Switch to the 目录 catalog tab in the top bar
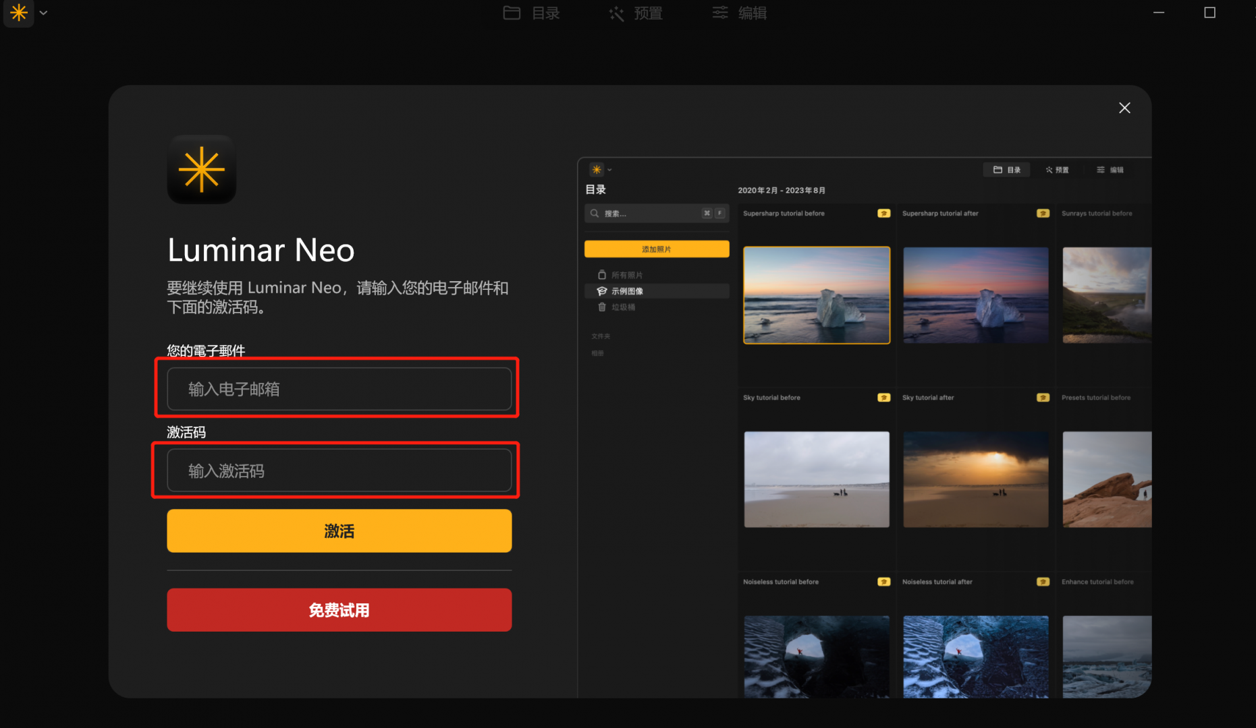 pyautogui.click(x=532, y=13)
